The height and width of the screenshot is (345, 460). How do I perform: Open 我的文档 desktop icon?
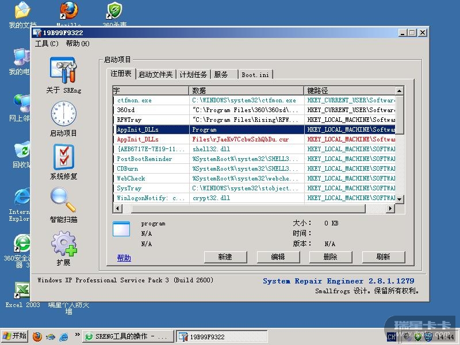pos(22,15)
